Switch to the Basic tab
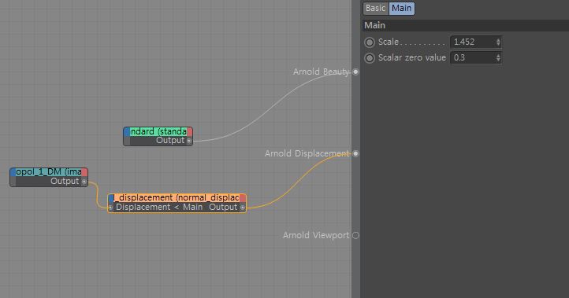569x298 pixels. tap(376, 9)
